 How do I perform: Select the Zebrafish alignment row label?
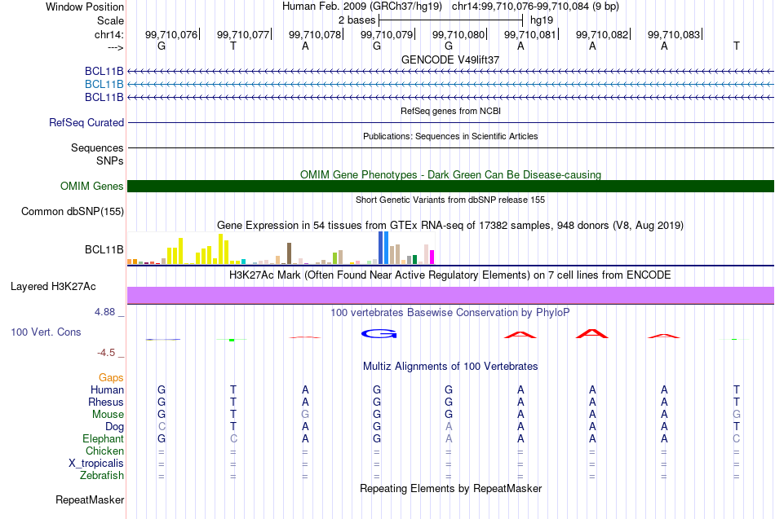102,476
